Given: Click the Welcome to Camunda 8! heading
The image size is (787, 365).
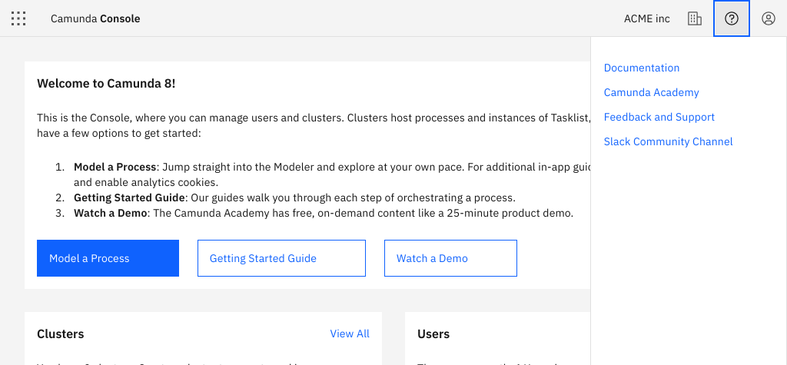Looking at the screenshot, I should 106,83.
